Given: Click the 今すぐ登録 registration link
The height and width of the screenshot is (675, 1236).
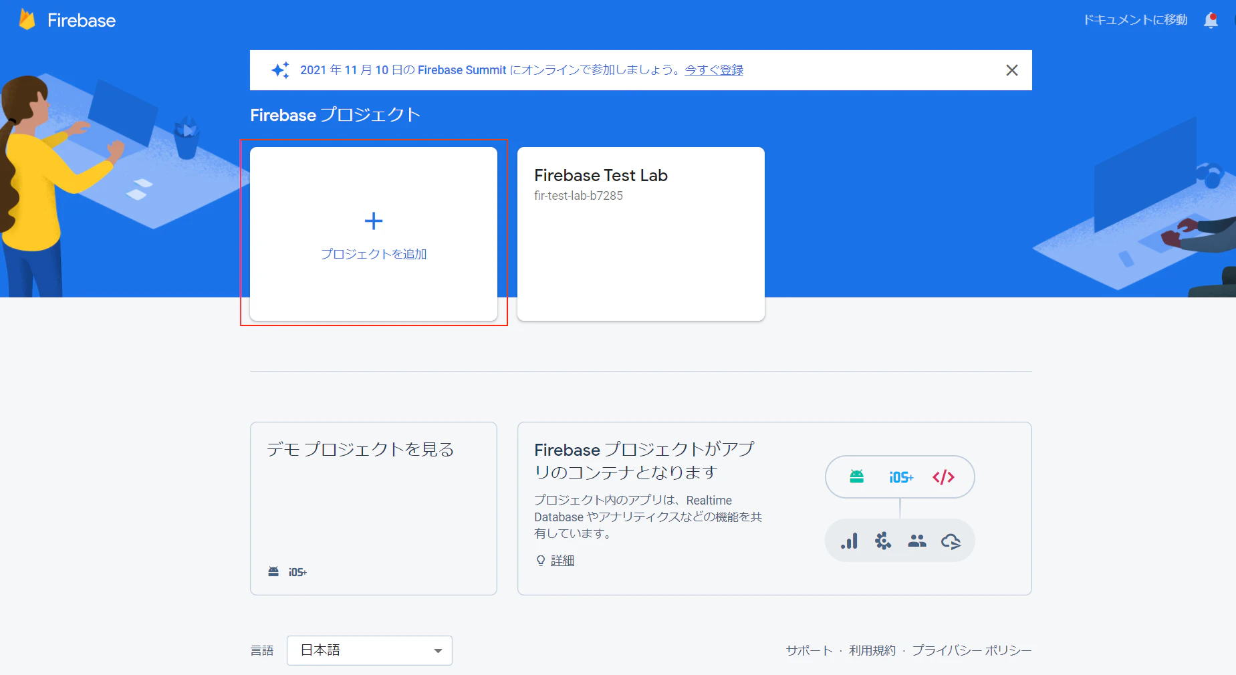Looking at the screenshot, I should [x=714, y=70].
